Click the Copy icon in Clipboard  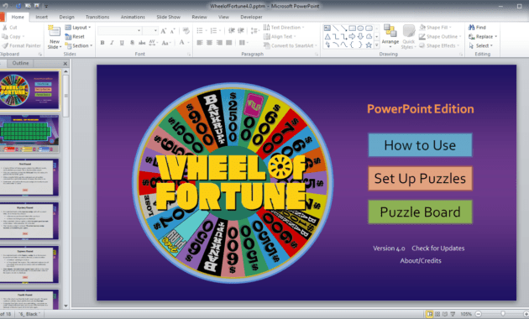(x=5, y=36)
